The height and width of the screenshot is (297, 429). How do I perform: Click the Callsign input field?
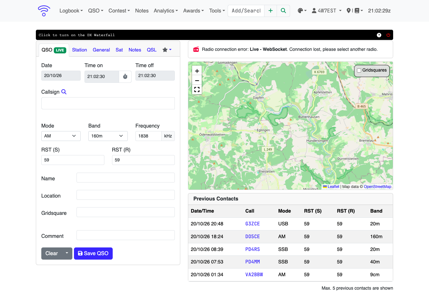click(108, 103)
